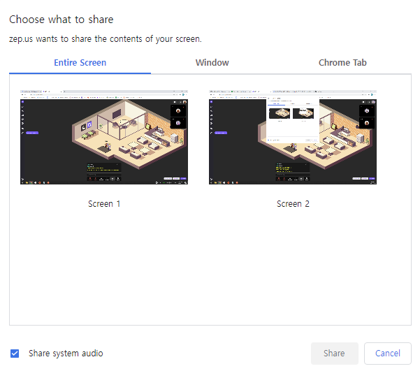Uncheck the Share system audio checkbox
Screen dimensions: 420x371
coord(15,354)
